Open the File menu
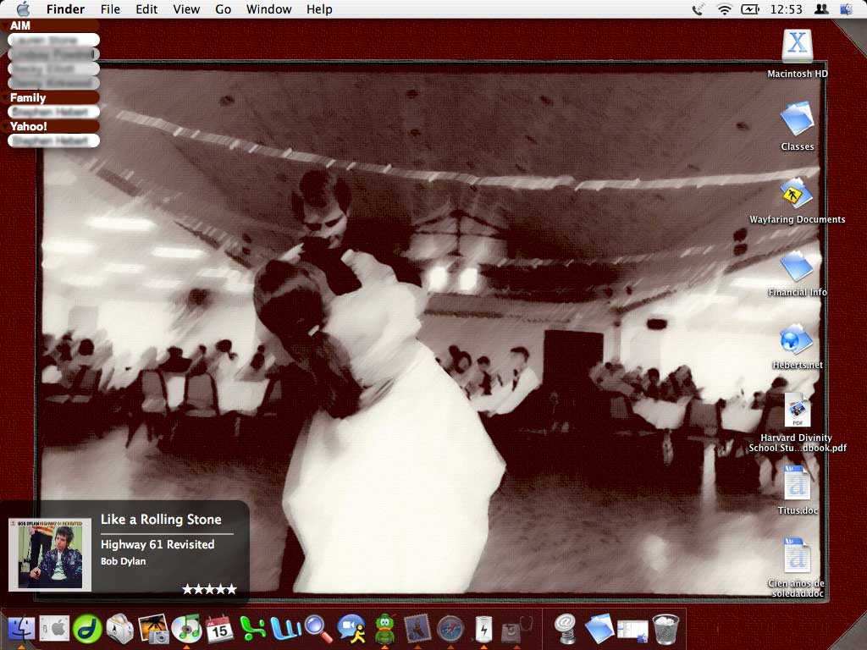This screenshot has height=650, width=867. coord(110,9)
